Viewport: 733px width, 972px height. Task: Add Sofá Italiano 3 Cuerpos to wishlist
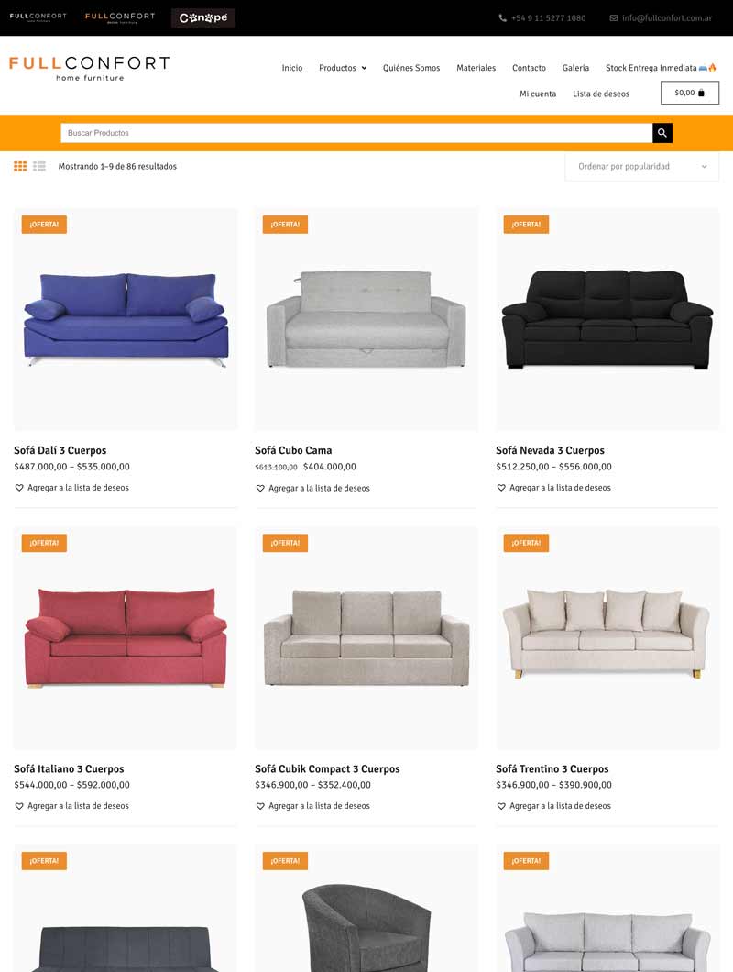71,806
